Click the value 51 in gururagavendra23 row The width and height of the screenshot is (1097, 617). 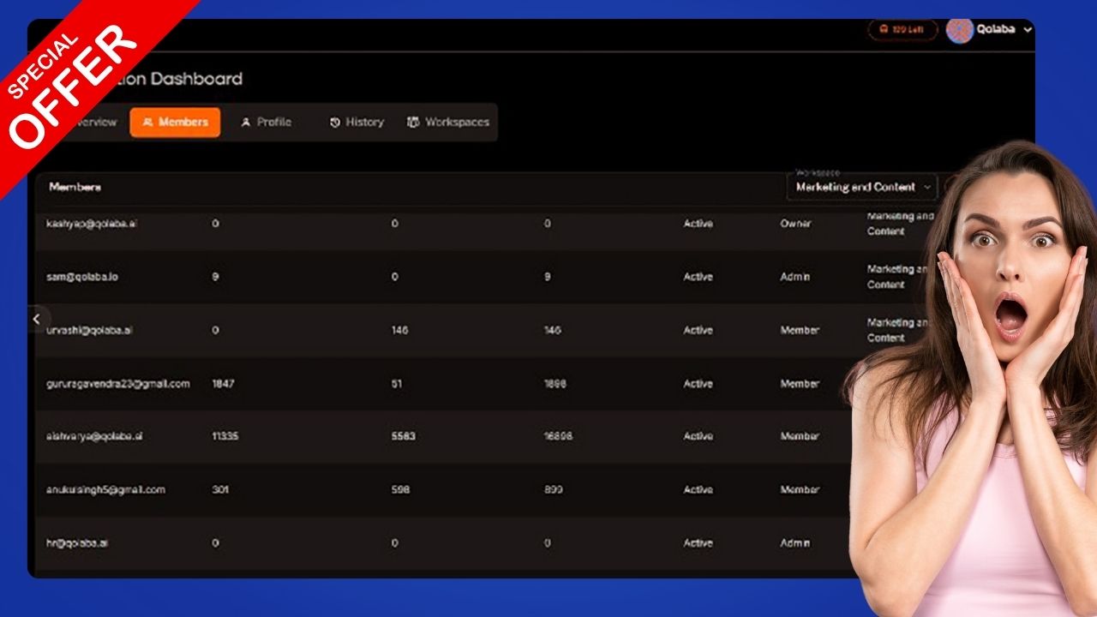tap(397, 384)
